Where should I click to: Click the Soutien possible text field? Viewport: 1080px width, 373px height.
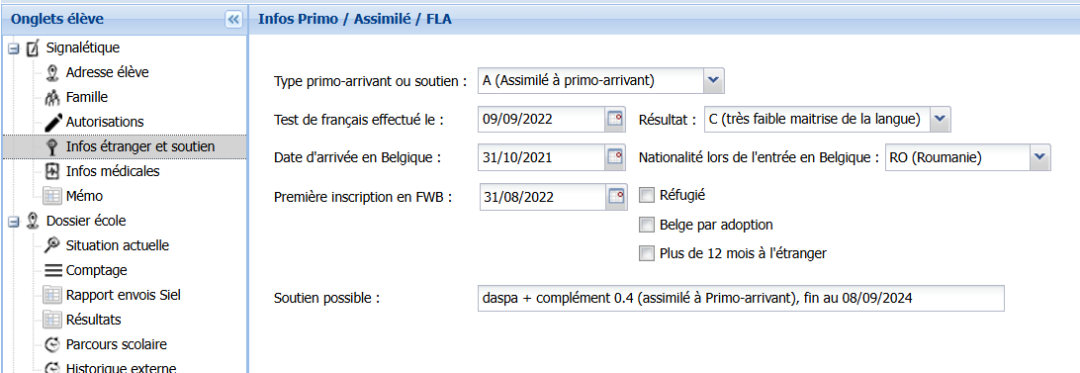[x=741, y=299]
